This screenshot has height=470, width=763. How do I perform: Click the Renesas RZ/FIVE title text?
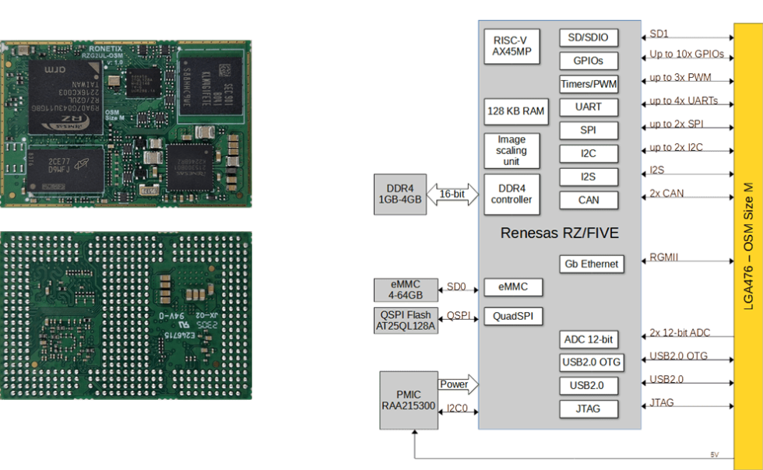tap(560, 233)
